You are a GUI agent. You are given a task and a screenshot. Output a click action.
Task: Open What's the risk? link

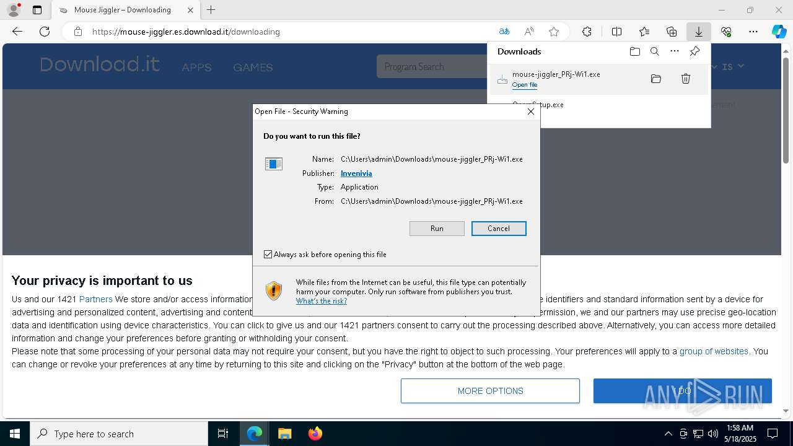click(x=322, y=301)
